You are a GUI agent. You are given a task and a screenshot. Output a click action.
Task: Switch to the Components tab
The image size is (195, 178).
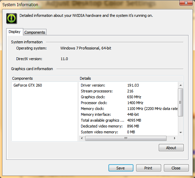35,32
